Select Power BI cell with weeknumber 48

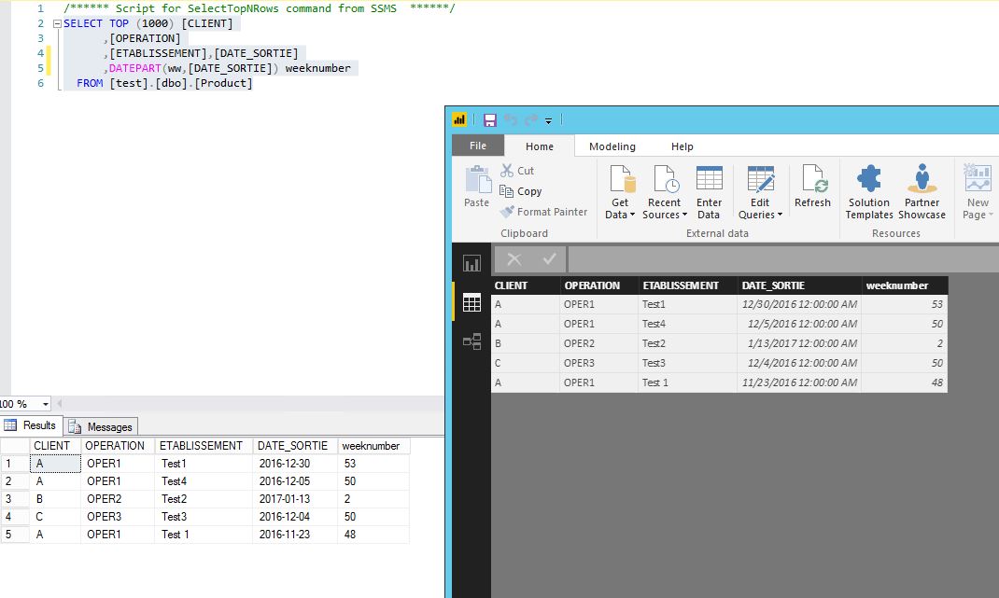904,382
